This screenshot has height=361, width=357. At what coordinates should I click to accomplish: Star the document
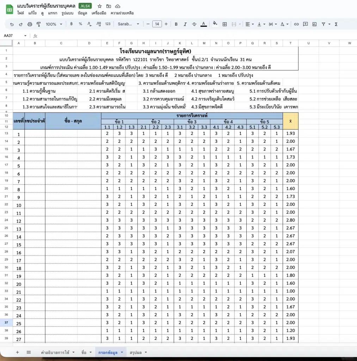coord(99,6)
